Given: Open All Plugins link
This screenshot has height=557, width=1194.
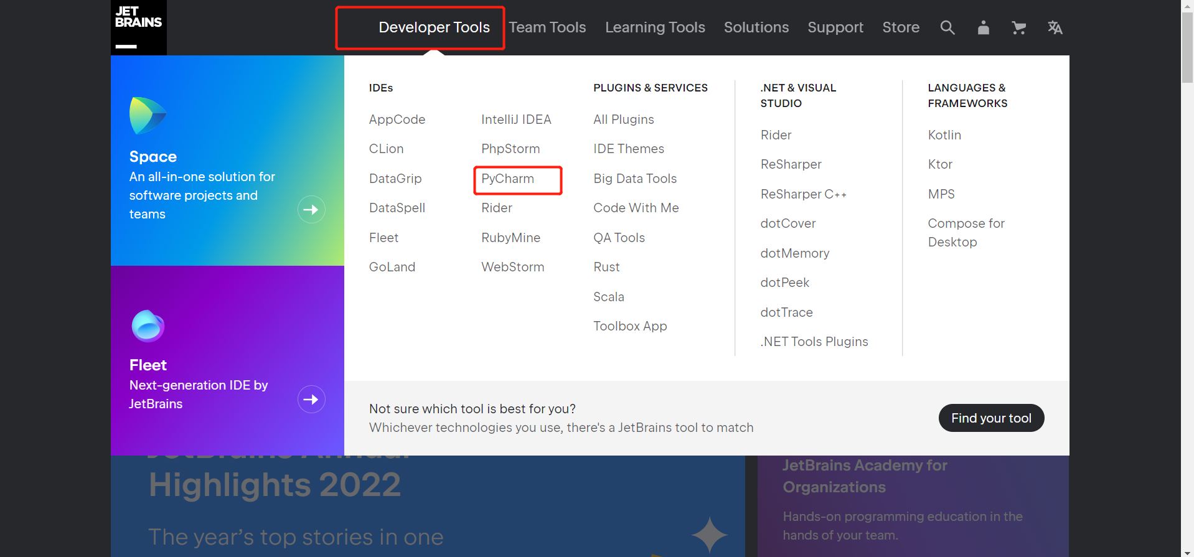Looking at the screenshot, I should pyautogui.click(x=624, y=119).
